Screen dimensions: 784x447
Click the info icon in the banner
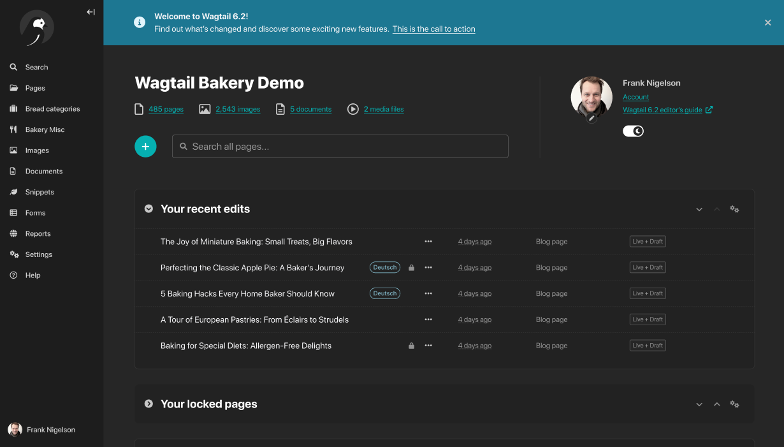pyautogui.click(x=140, y=22)
